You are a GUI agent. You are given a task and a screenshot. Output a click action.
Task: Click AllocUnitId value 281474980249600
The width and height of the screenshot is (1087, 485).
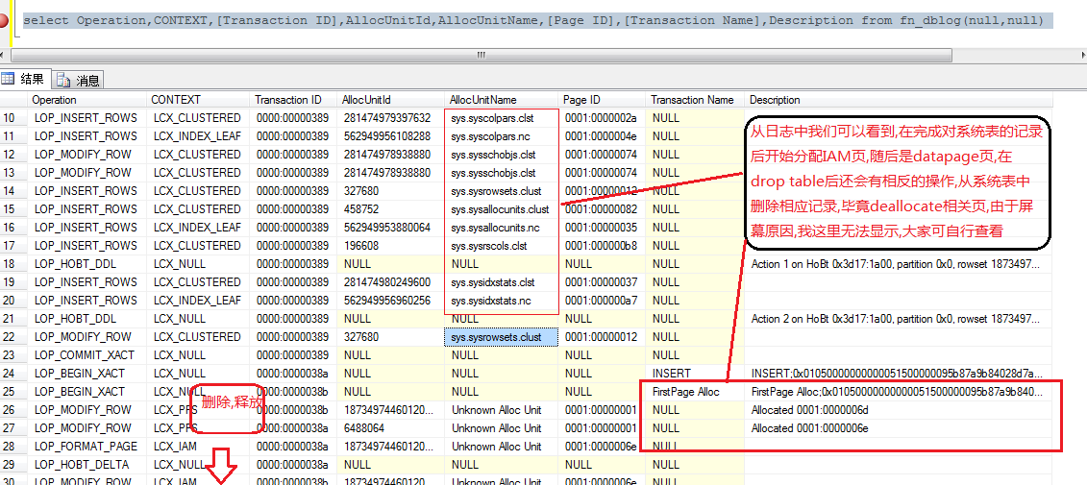(386, 282)
